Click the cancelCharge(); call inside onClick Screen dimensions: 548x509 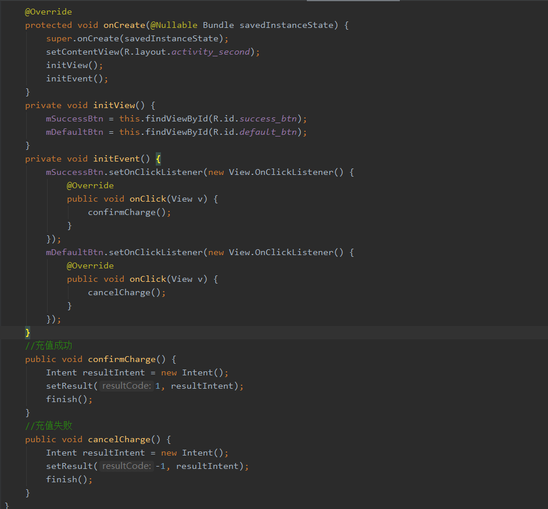coord(127,292)
